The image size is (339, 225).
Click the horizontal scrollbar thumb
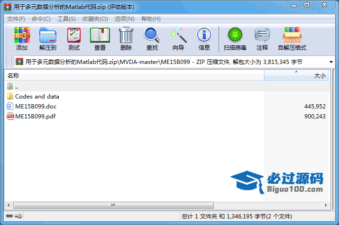[x=113, y=205]
